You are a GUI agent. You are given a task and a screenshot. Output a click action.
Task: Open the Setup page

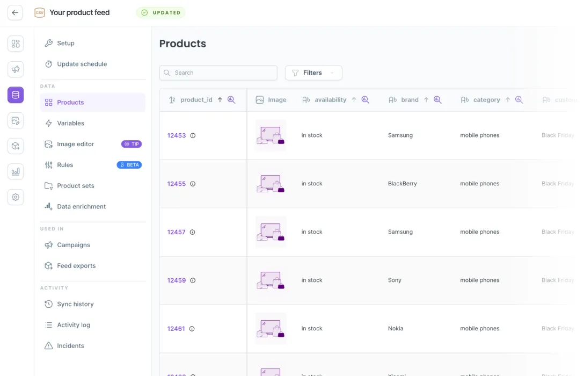[x=93, y=43]
